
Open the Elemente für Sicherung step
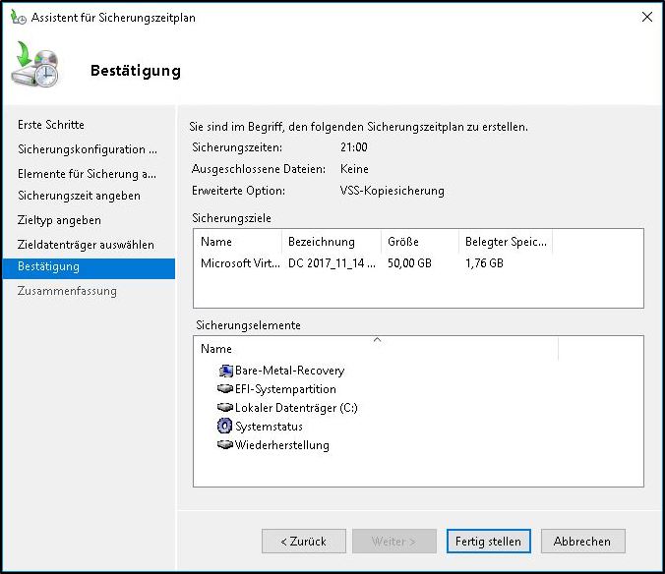click(87, 174)
